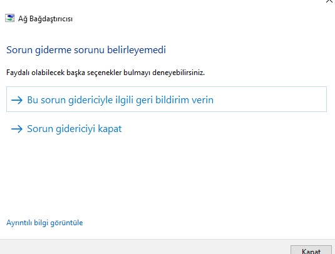
Task: Click the Ağ Bağdaştırıcısı network adapter icon
Action: [10, 18]
